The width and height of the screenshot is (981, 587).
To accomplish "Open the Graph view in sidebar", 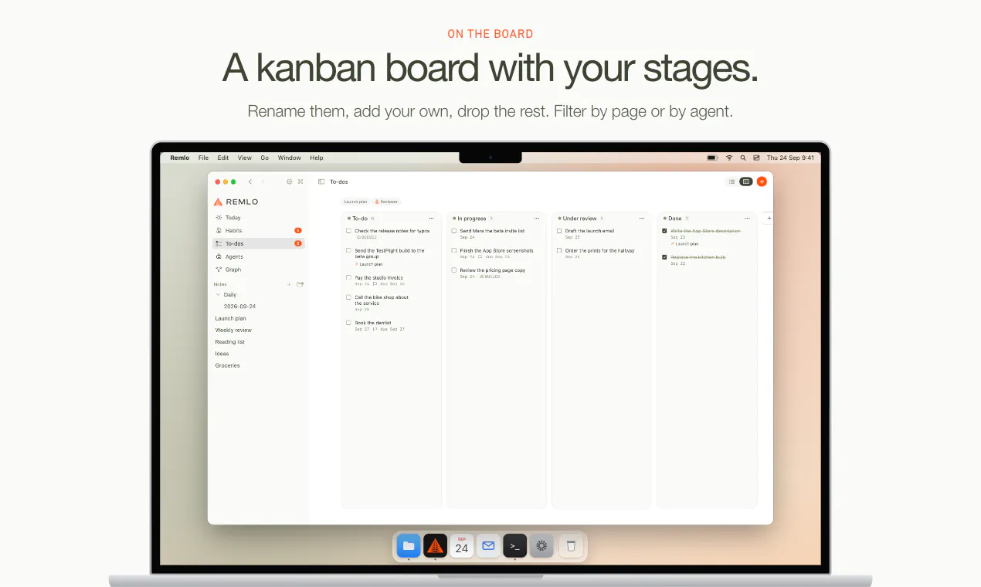I will (258, 270).
